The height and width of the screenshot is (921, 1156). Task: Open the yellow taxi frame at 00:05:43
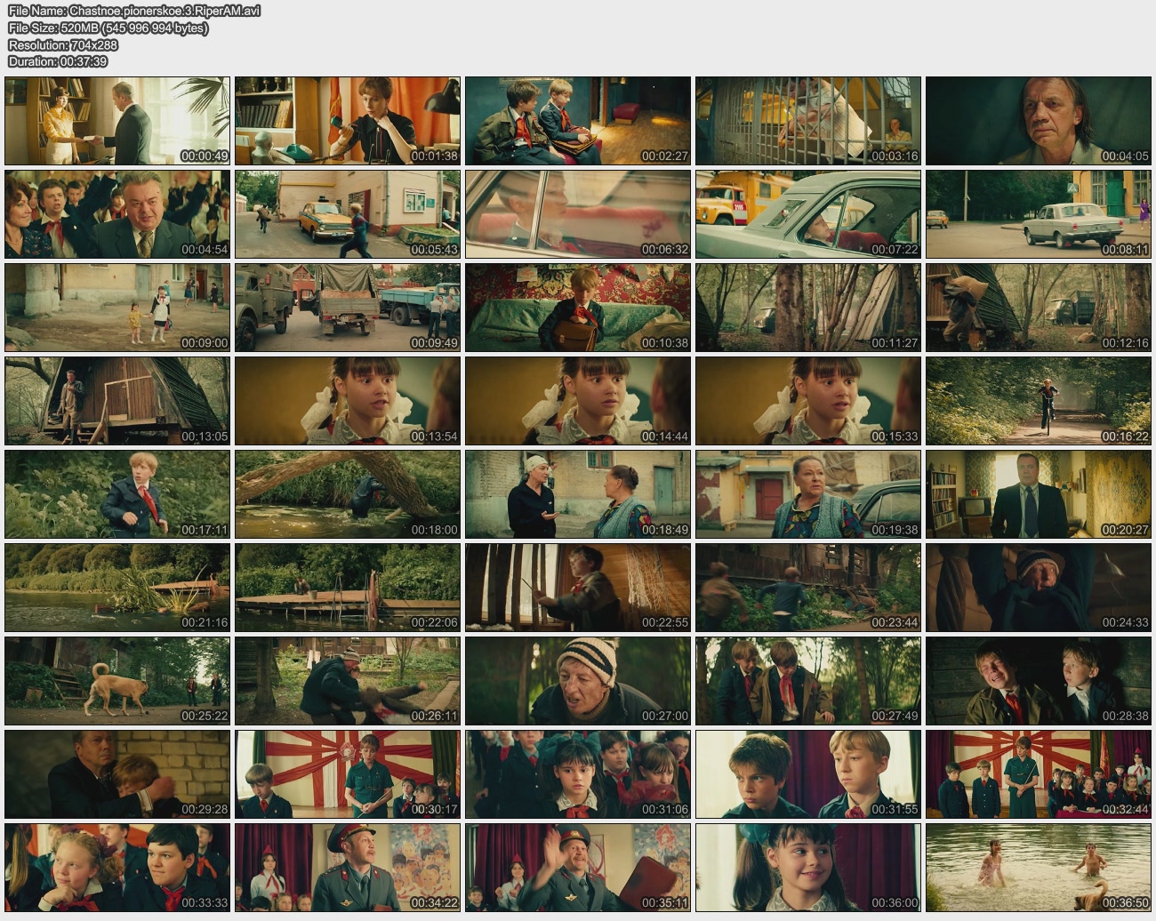348,214
